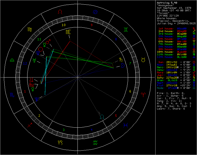
Task: Select the MC midheaven marker
Action: [68, 32]
